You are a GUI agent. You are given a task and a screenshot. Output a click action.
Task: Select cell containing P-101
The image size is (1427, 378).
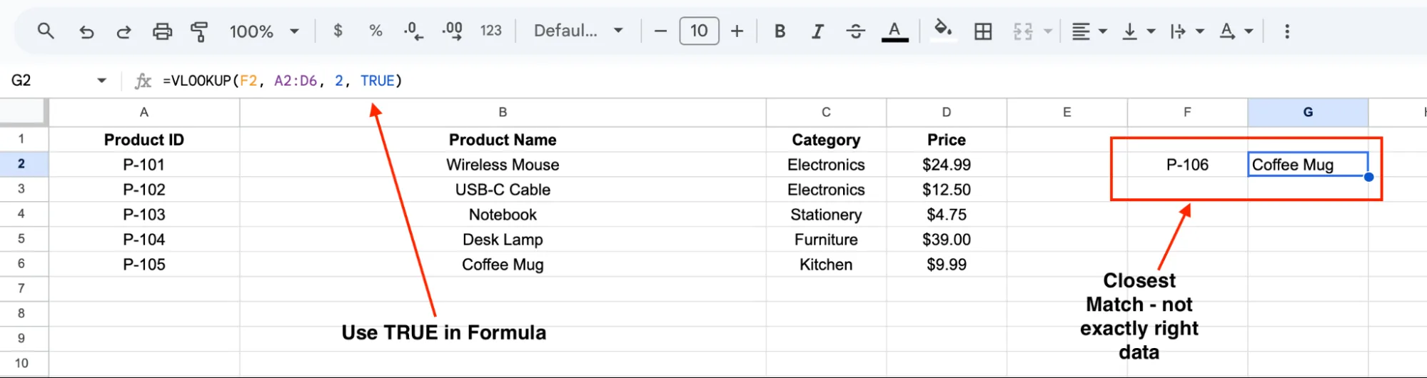click(x=144, y=165)
